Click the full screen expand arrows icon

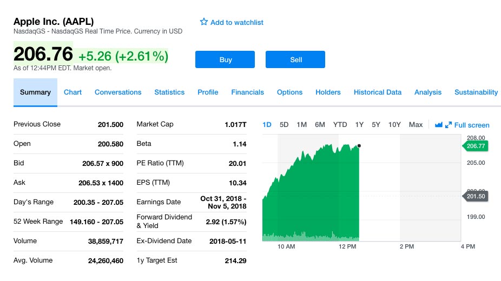click(x=449, y=125)
